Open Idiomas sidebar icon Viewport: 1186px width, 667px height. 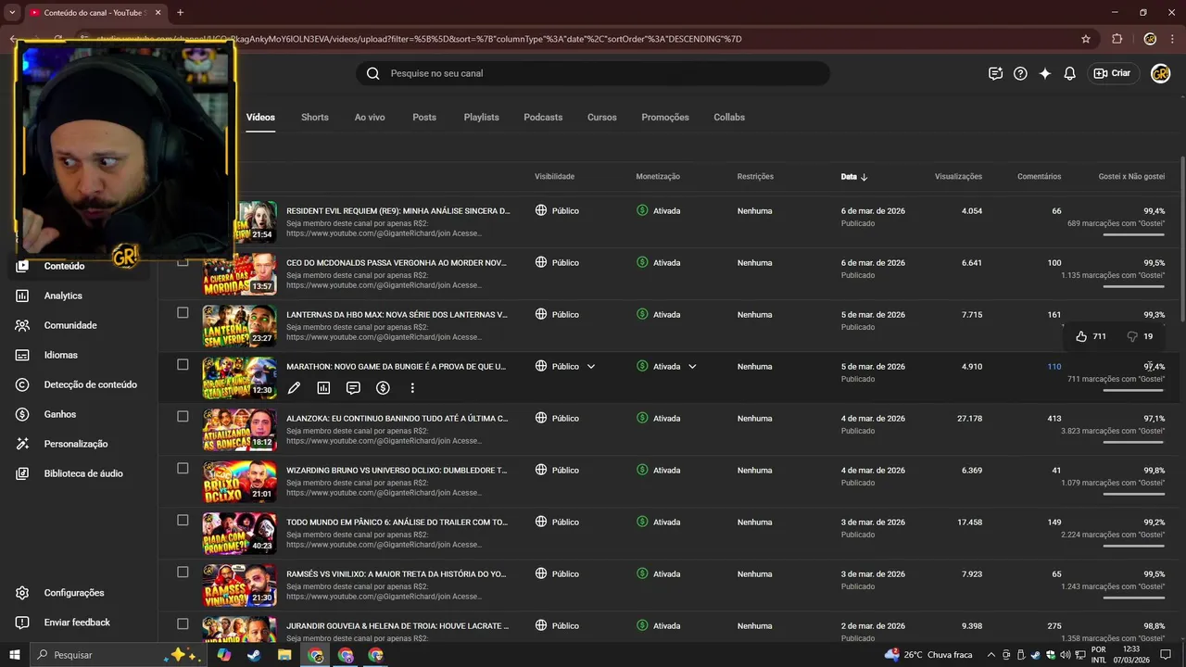pyautogui.click(x=23, y=355)
